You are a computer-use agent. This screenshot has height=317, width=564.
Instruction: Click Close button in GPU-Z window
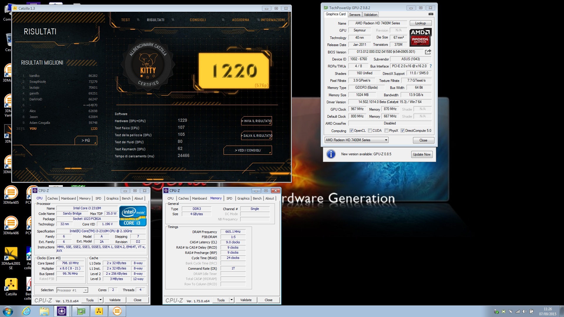coord(423,140)
